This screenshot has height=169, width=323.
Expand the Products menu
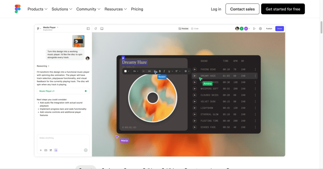point(38,9)
